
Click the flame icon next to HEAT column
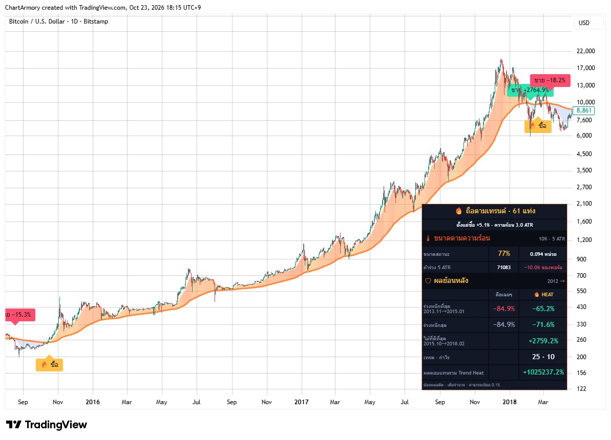[x=537, y=294]
